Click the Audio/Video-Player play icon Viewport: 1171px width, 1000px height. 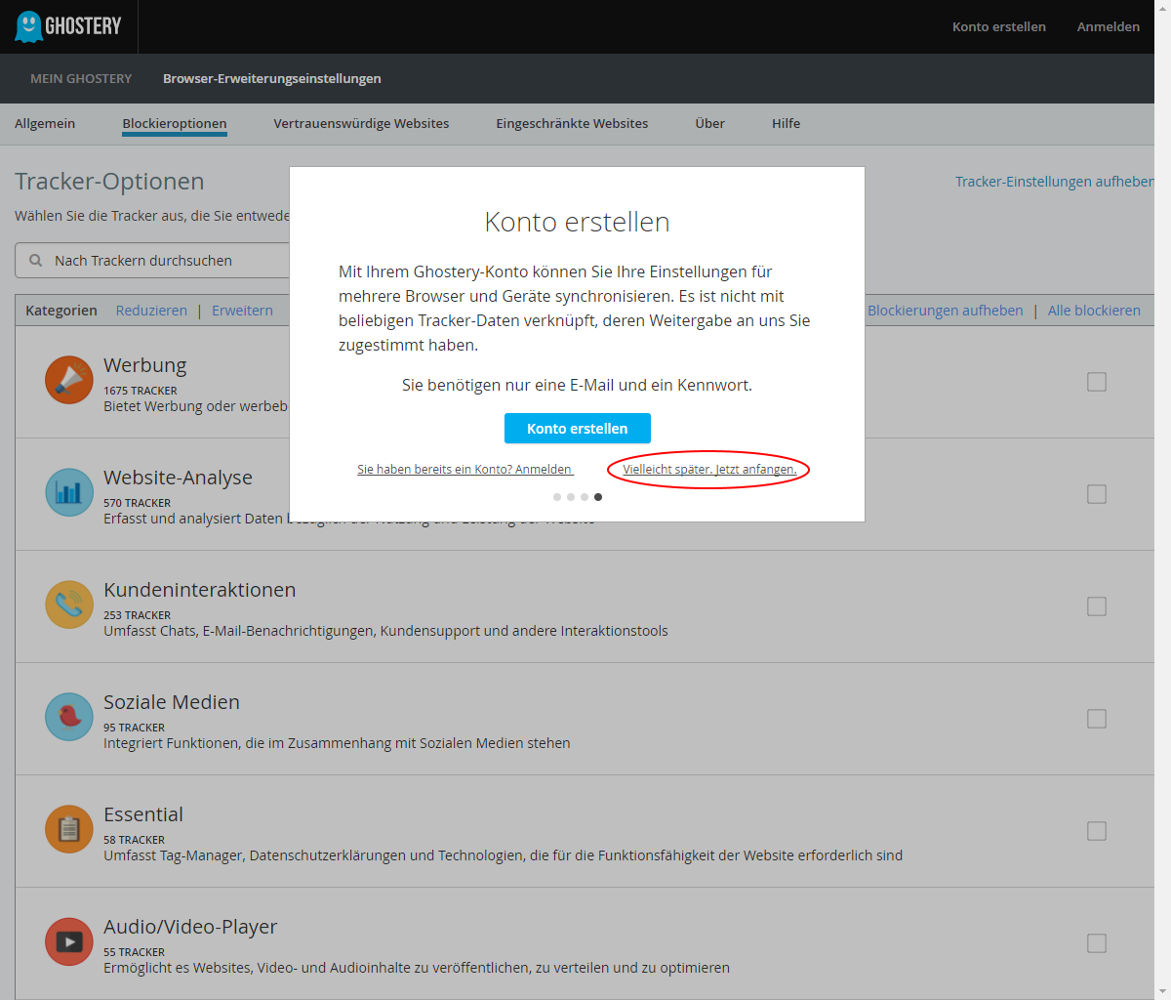pyautogui.click(x=69, y=941)
